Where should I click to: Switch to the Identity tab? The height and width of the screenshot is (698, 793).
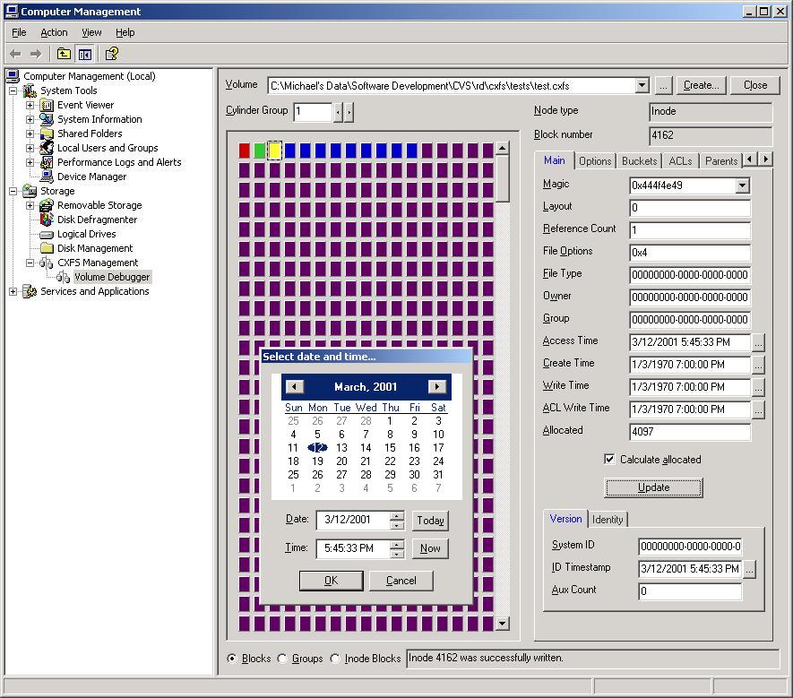pos(608,520)
